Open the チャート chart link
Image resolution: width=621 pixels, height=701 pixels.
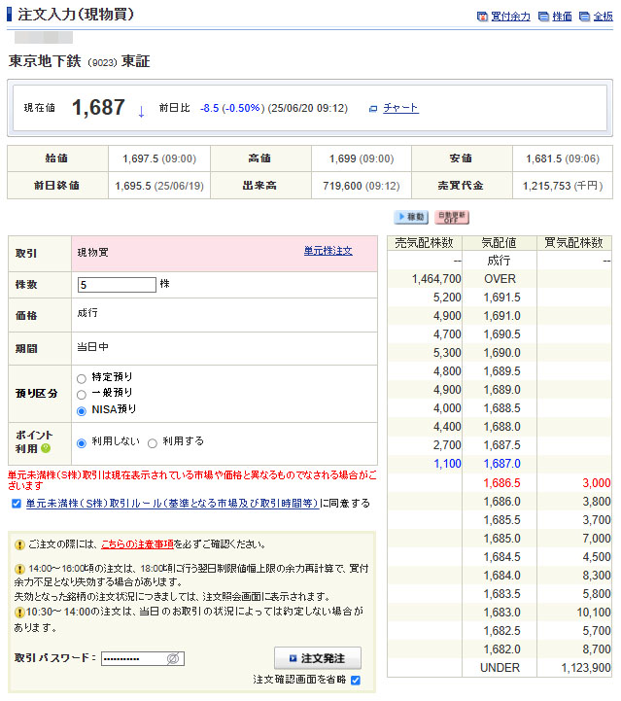(x=399, y=108)
